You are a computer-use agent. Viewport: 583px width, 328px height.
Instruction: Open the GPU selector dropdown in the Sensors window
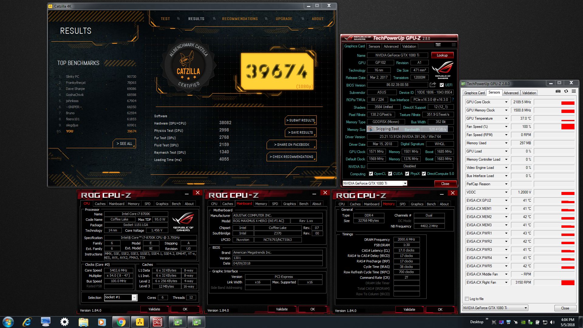[526, 308]
